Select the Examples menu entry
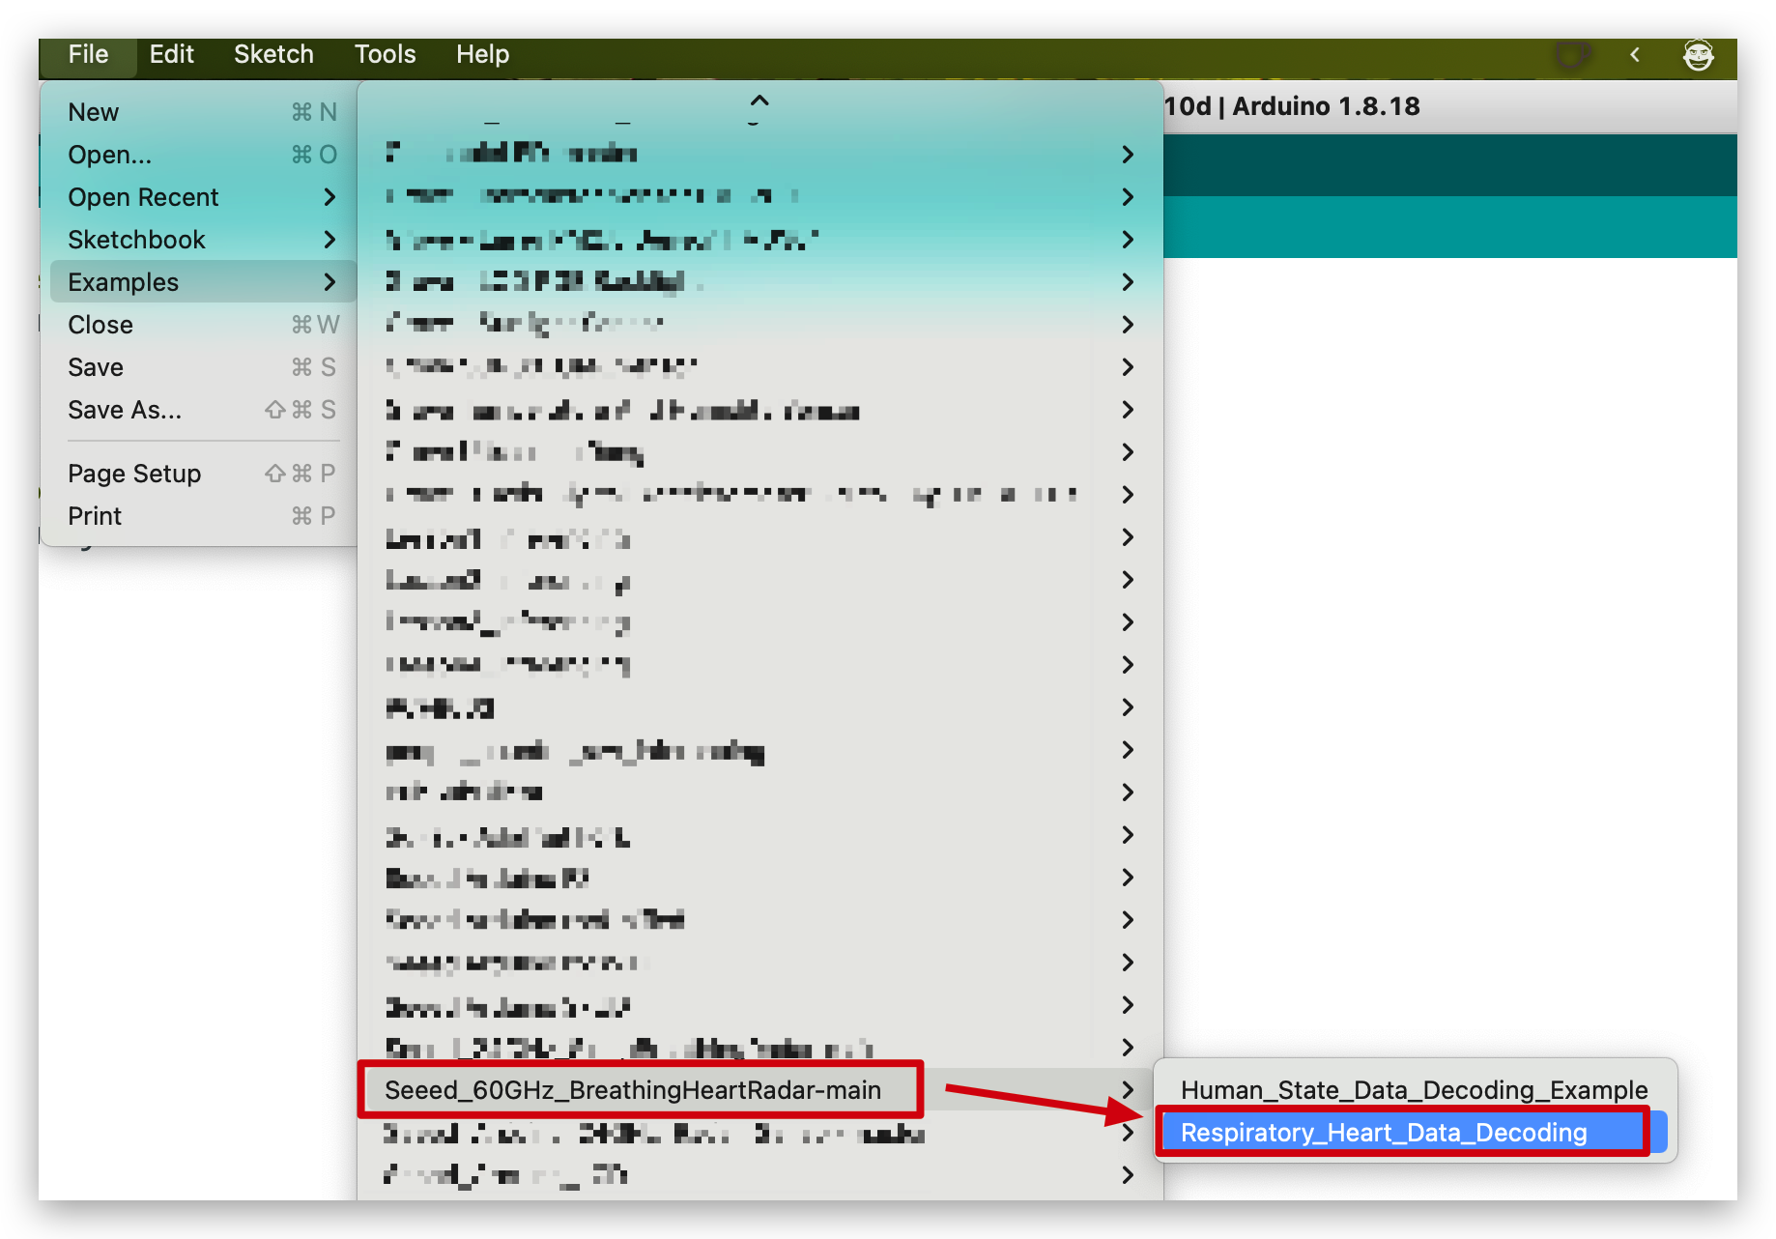The image size is (1776, 1239). (201, 282)
